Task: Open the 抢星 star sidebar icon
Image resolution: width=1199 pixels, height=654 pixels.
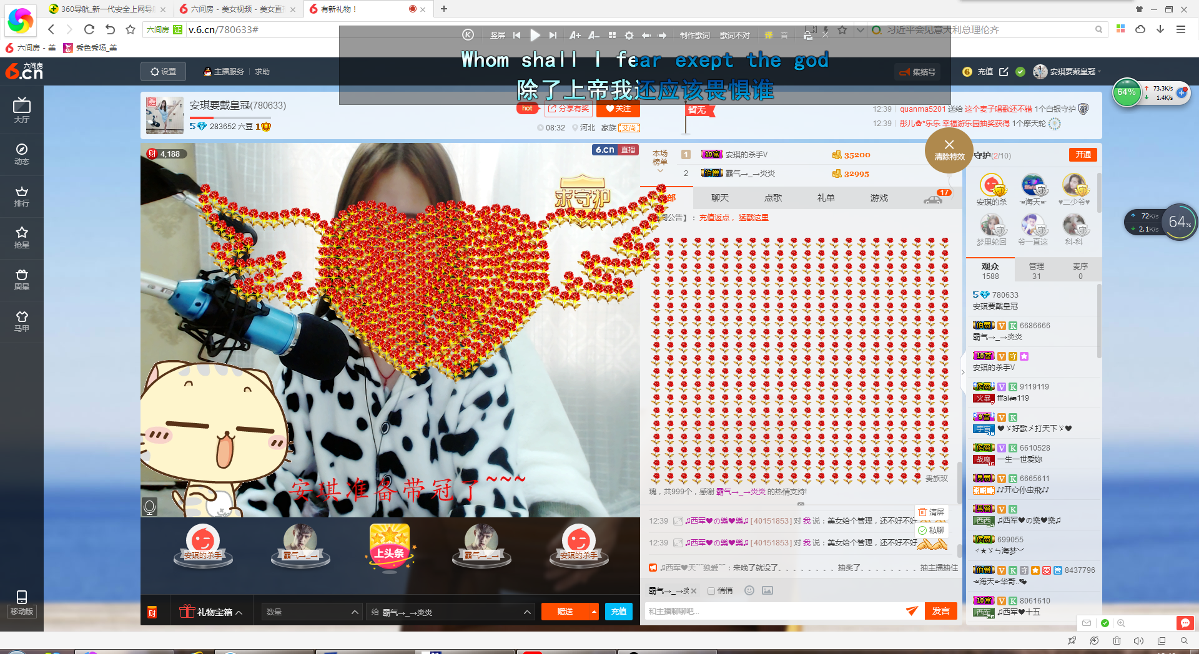Action: [x=22, y=238]
